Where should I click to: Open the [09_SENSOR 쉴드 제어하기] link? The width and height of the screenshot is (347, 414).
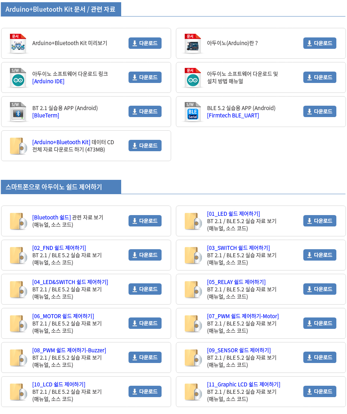click(239, 351)
